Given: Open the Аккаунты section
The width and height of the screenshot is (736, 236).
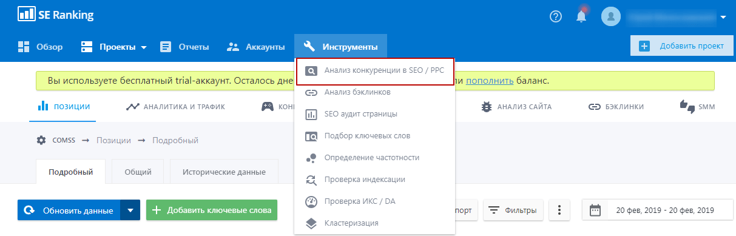Looking at the screenshot, I should (x=255, y=47).
